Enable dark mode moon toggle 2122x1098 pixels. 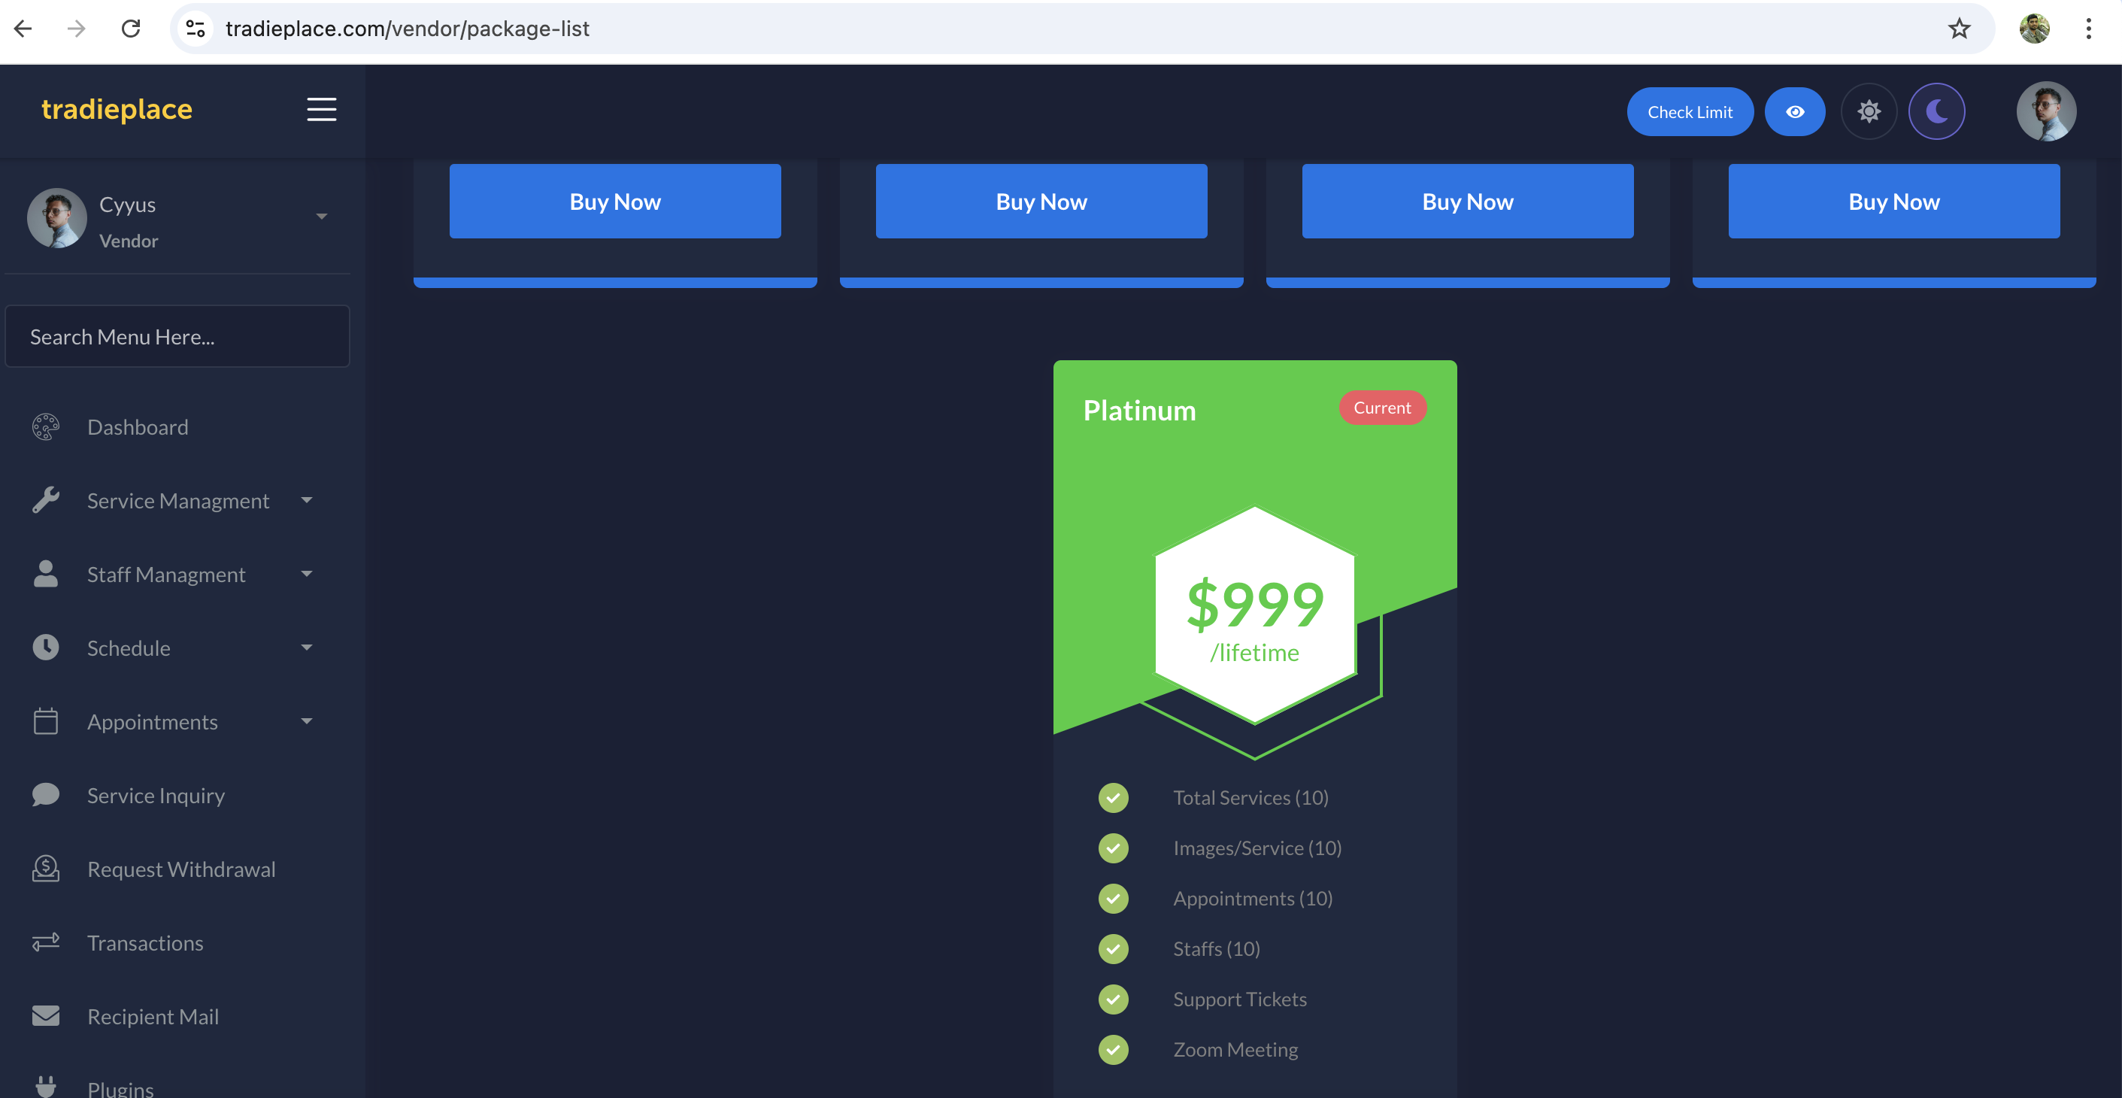coord(1937,111)
